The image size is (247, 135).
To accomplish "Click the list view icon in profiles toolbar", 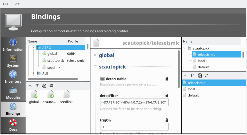I will click(x=186, y=75).
